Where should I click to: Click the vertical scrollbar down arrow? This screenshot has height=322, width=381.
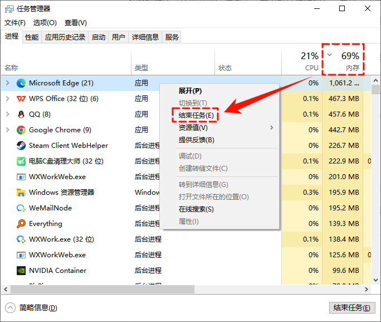tap(375, 280)
